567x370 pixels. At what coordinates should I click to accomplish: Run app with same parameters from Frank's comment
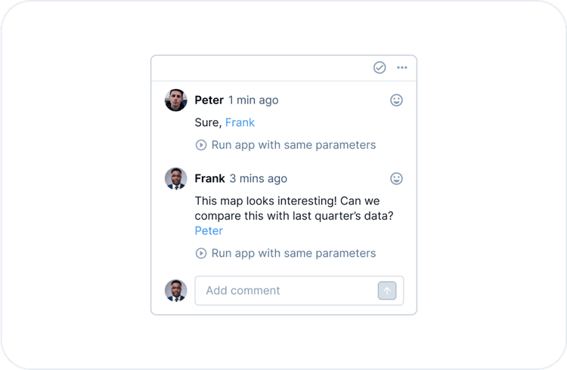(293, 254)
